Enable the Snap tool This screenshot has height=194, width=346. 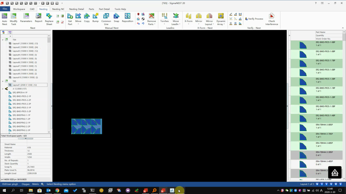pos(116,18)
